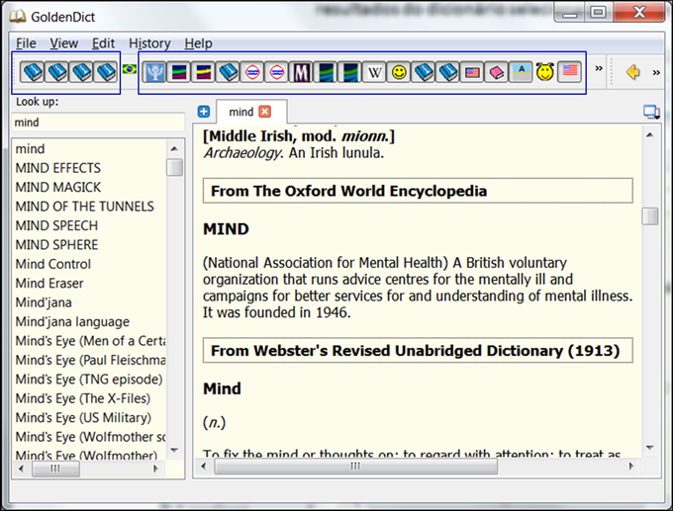Screen dimensions: 673x511
Task: Select the pink M dictionary icon
Action: (x=301, y=72)
